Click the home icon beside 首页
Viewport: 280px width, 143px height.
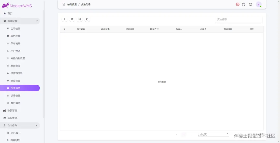[x=5, y=13]
